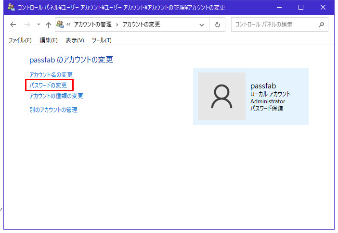Select the アカウントの種類の変更 link
This screenshot has height=233, width=338.
56,96
